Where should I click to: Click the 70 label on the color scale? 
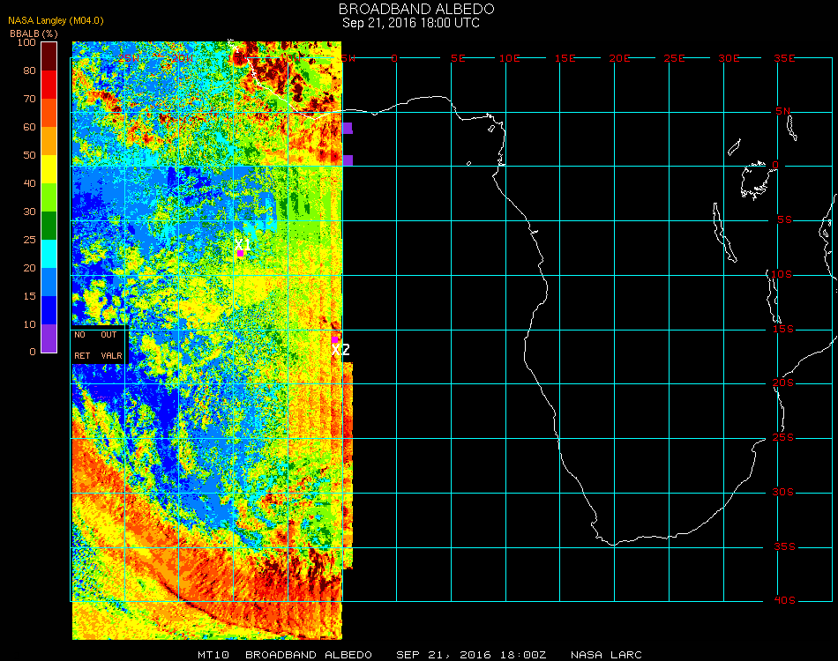tap(29, 99)
